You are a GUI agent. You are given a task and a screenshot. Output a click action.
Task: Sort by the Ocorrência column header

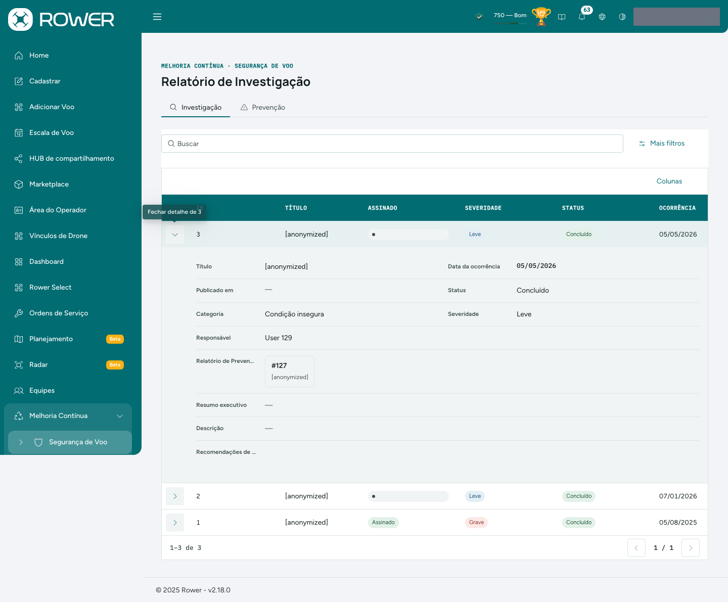[x=677, y=208]
